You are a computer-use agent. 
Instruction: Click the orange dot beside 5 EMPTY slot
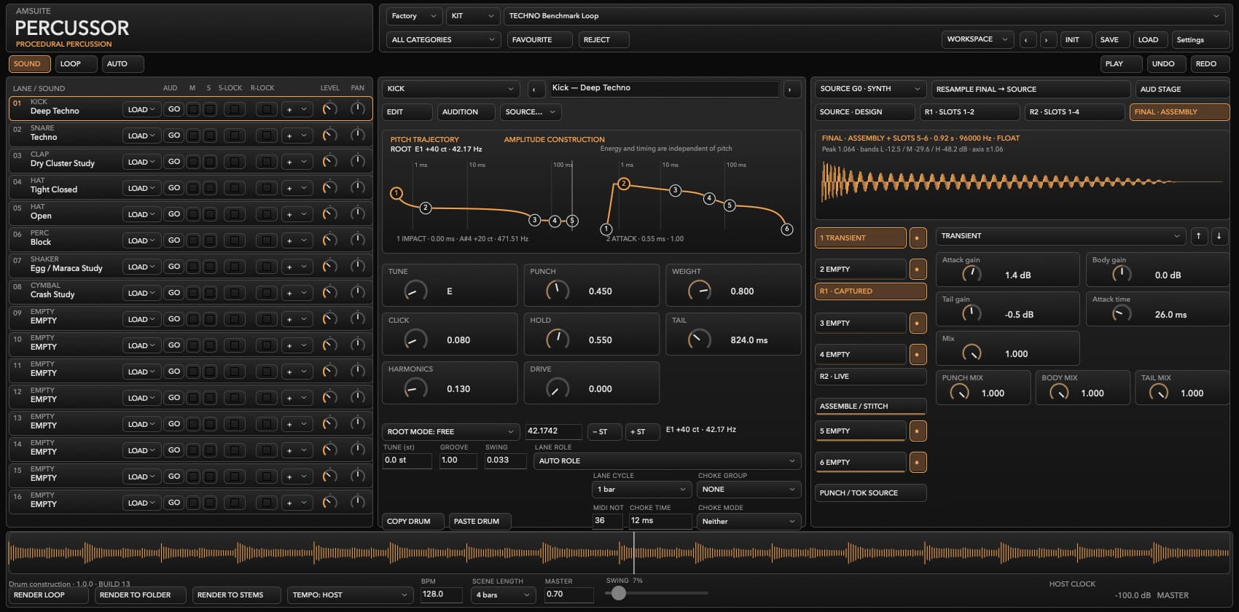918,431
